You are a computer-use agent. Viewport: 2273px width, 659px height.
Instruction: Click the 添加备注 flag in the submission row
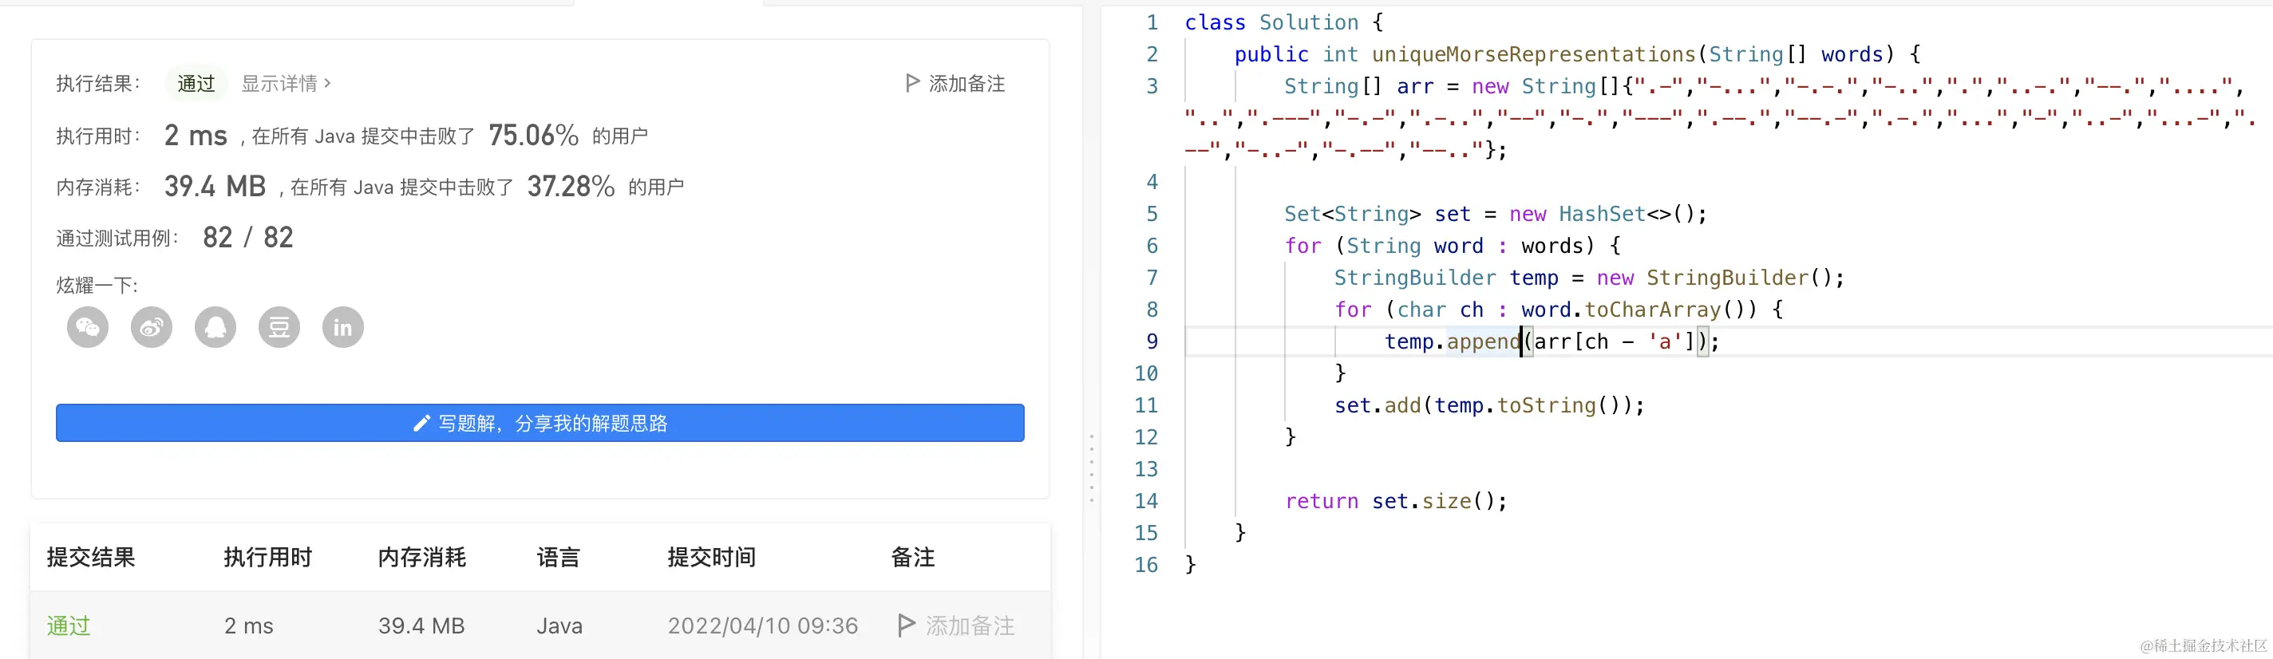(905, 625)
